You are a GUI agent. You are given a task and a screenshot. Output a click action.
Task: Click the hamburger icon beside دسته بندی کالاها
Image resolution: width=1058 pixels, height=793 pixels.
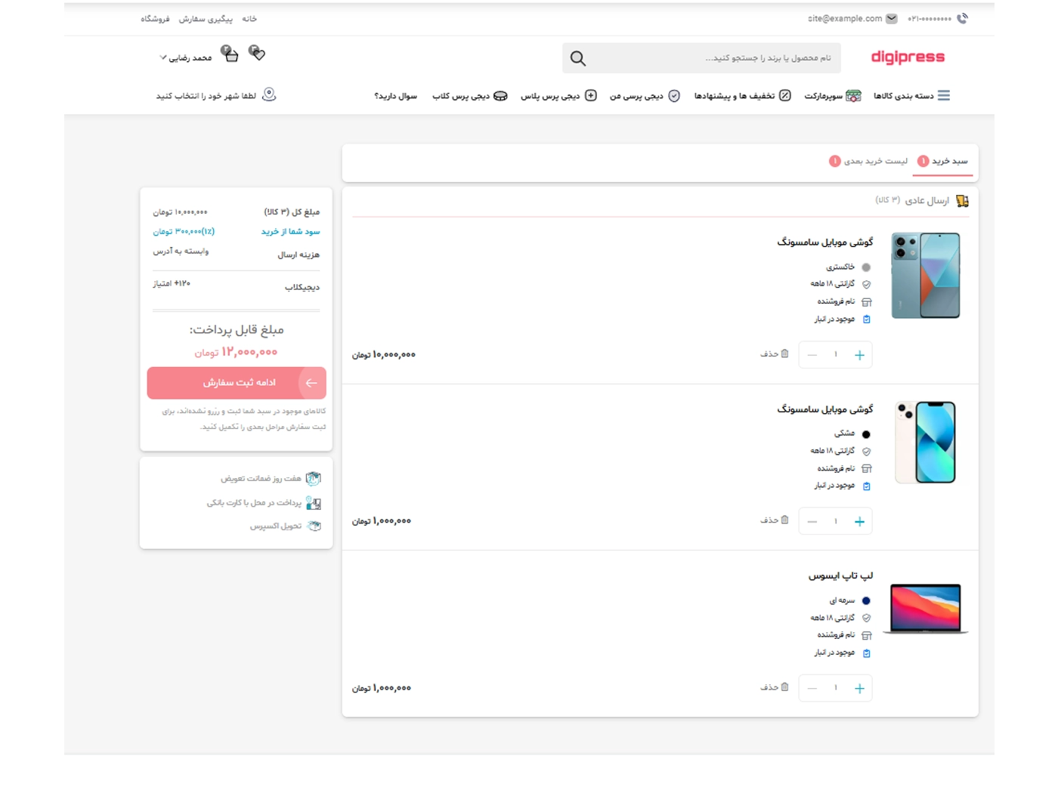[x=944, y=96]
